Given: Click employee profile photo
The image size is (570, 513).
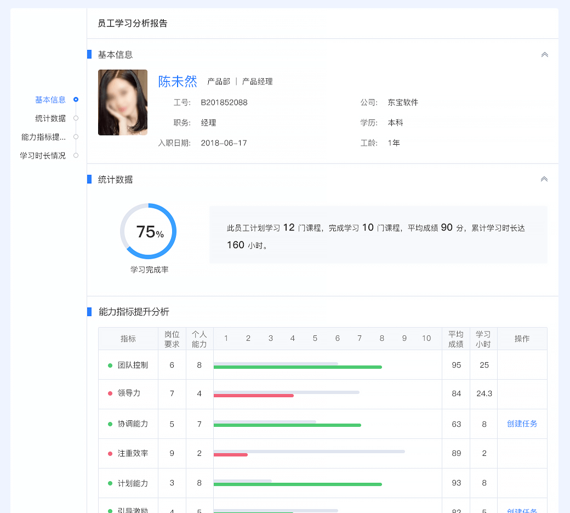Looking at the screenshot, I should (123, 103).
